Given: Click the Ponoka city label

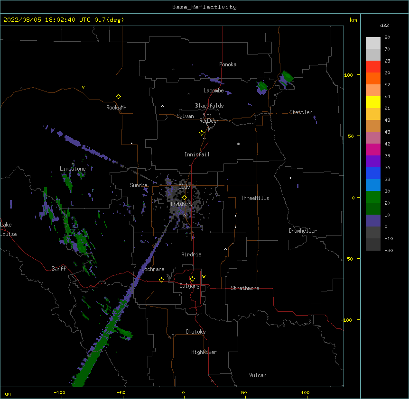Looking at the screenshot, I should coord(228,64).
